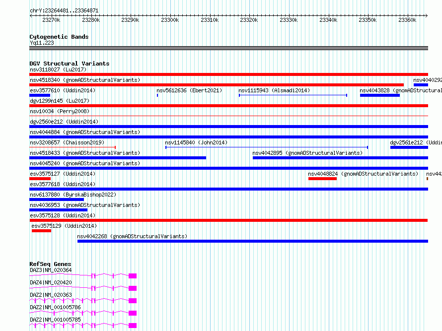Click the gray Yq11.223 cytogenetic band bar
Image resolution: width=442 pixels, height=331 pixels.
pyautogui.click(x=228, y=48)
